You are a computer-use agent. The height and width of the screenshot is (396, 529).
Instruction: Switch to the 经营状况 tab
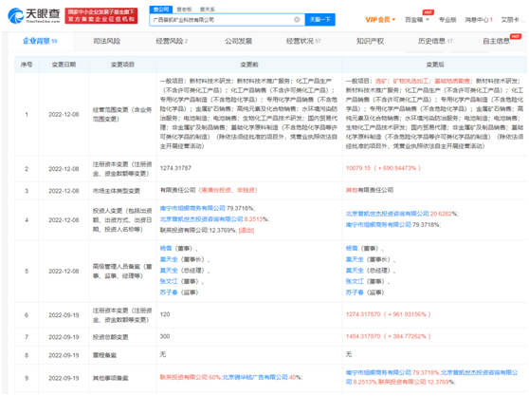click(x=303, y=41)
